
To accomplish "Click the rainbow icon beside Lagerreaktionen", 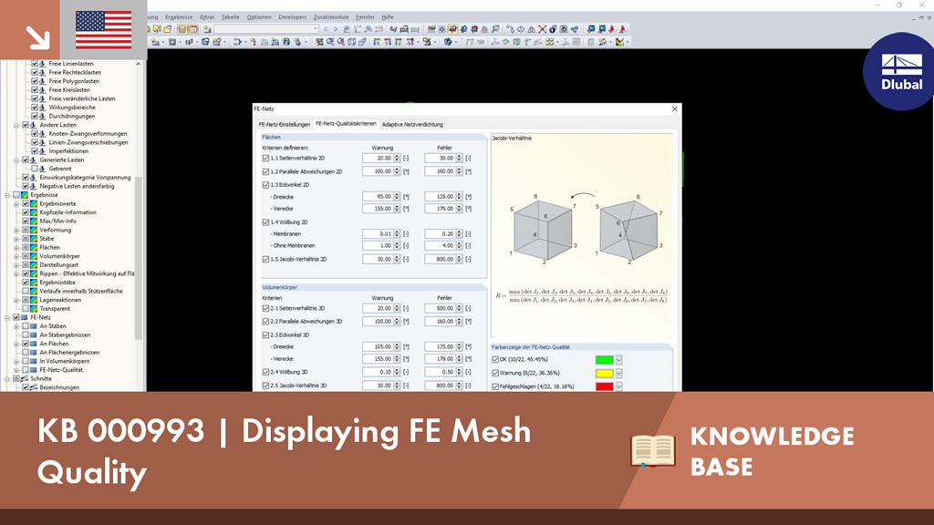I will (x=34, y=300).
